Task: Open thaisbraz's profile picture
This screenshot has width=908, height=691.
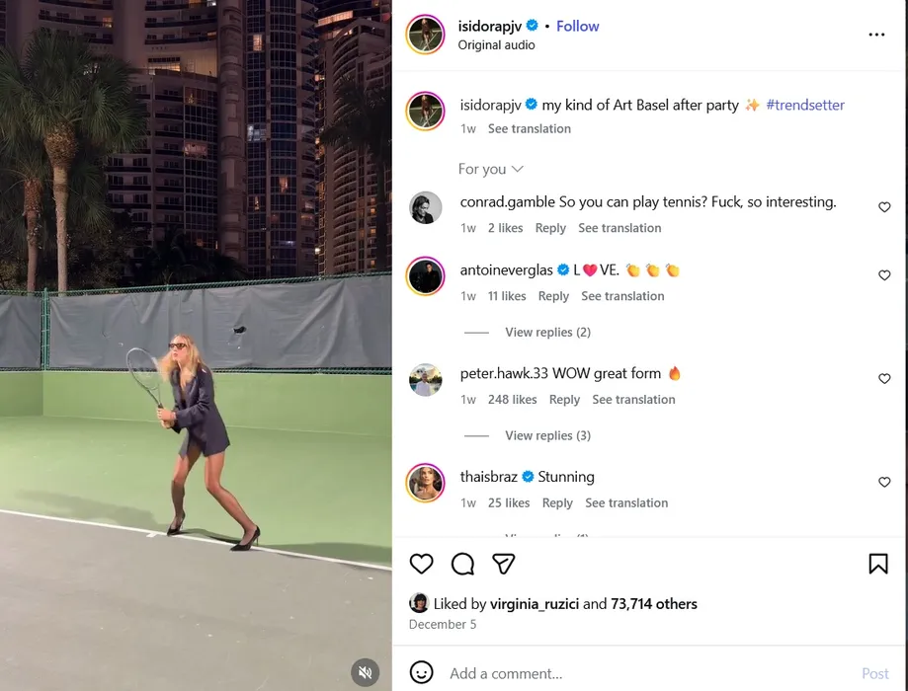Action: tap(426, 483)
